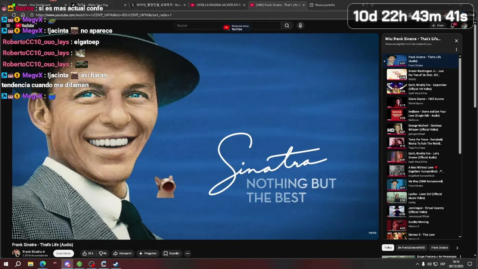Play Gloria Gaynor - I Will Survive

(x=421, y=102)
